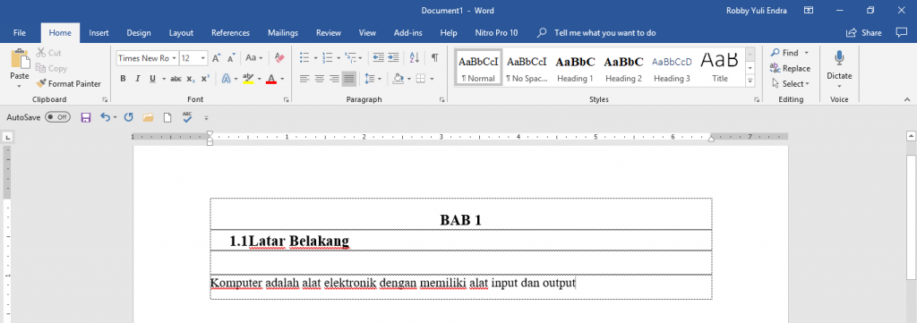
Task: Sort text alphabetically with A-Z icon
Action: click(415, 58)
